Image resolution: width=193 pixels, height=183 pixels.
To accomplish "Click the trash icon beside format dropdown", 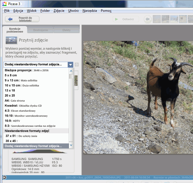I will [x=77, y=65].
